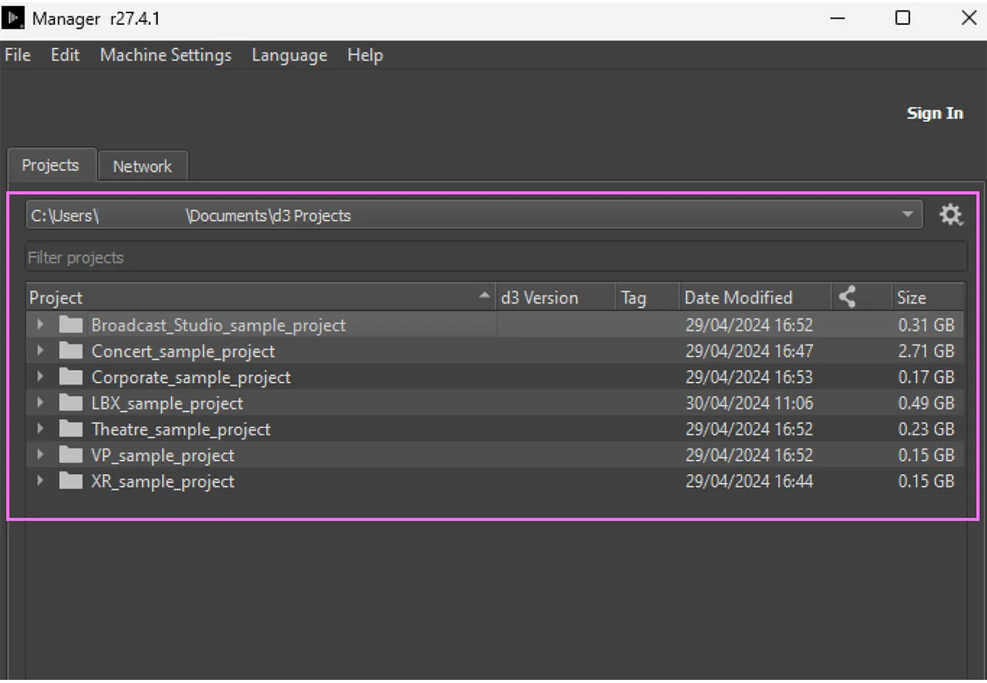The image size is (987, 683).
Task: Open the Help menu
Action: pyautogui.click(x=364, y=55)
